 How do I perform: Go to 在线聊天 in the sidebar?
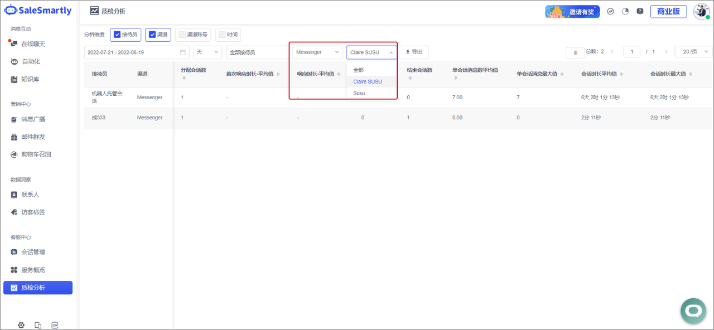(x=33, y=44)
